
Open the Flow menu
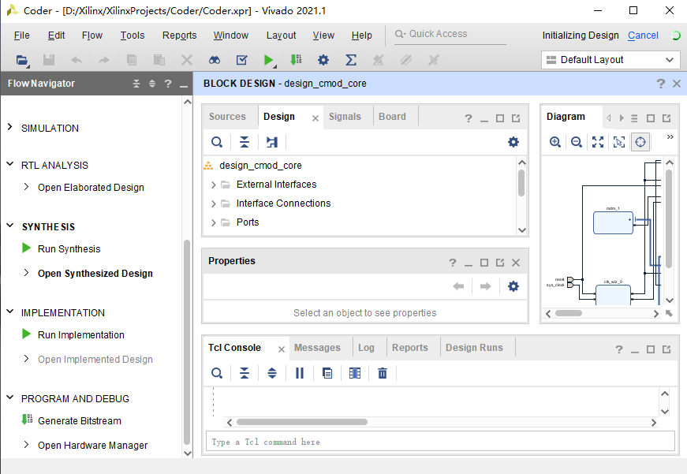point(92,35)
